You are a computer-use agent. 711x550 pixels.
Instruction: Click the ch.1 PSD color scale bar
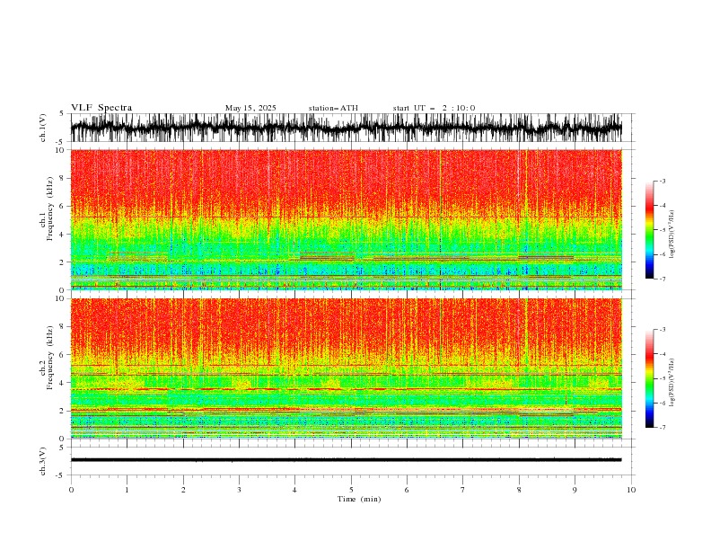coord(649,230)
